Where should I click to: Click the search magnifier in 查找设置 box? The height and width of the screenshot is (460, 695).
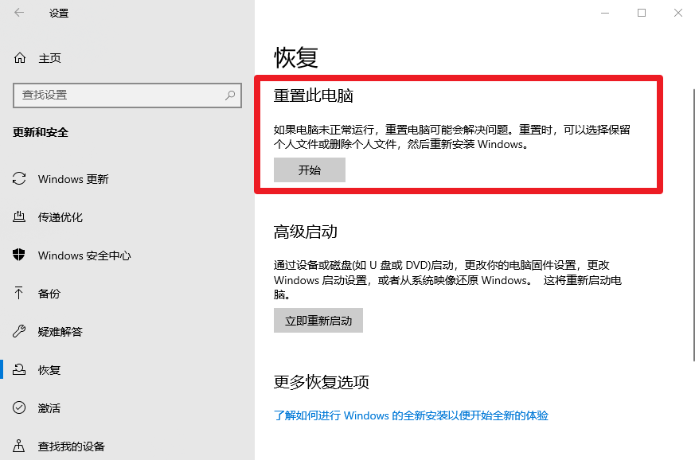(229, 96)
